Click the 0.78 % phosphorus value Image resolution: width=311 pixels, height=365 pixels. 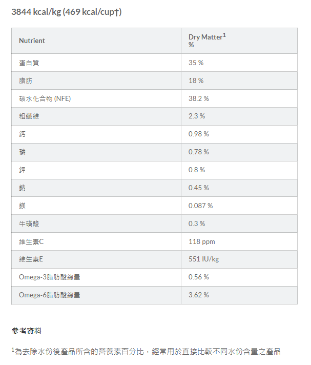(x=199, y=152)
